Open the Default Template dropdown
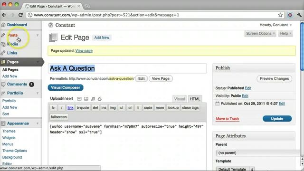Screen dimensions: 304x171 [x=235, y=169]
